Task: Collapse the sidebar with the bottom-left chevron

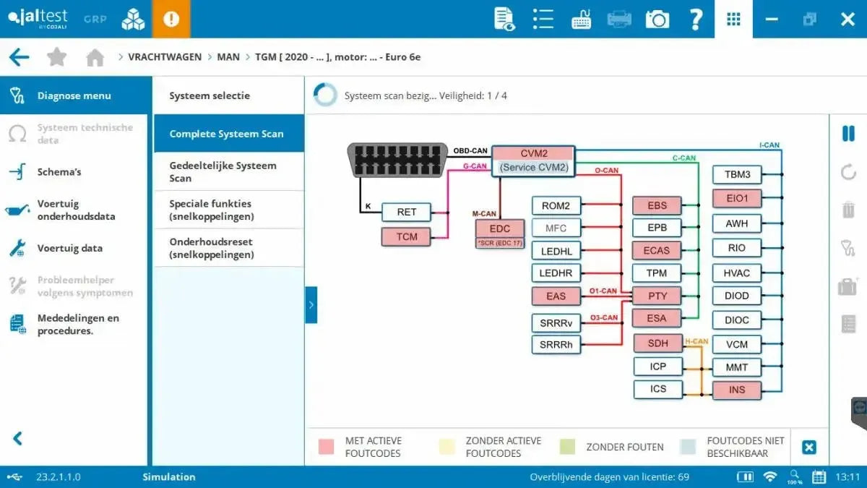Action: 16,438
